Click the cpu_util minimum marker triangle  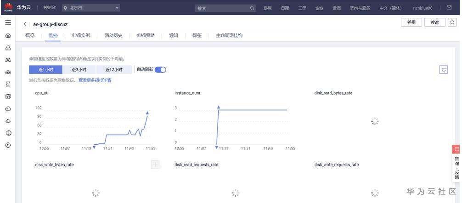pos(94,147)
